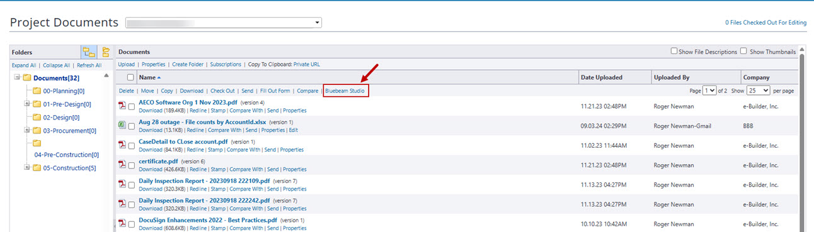The image size is (814, 232).
Task: Open certificate.pdf file name link
Action: 158,162
